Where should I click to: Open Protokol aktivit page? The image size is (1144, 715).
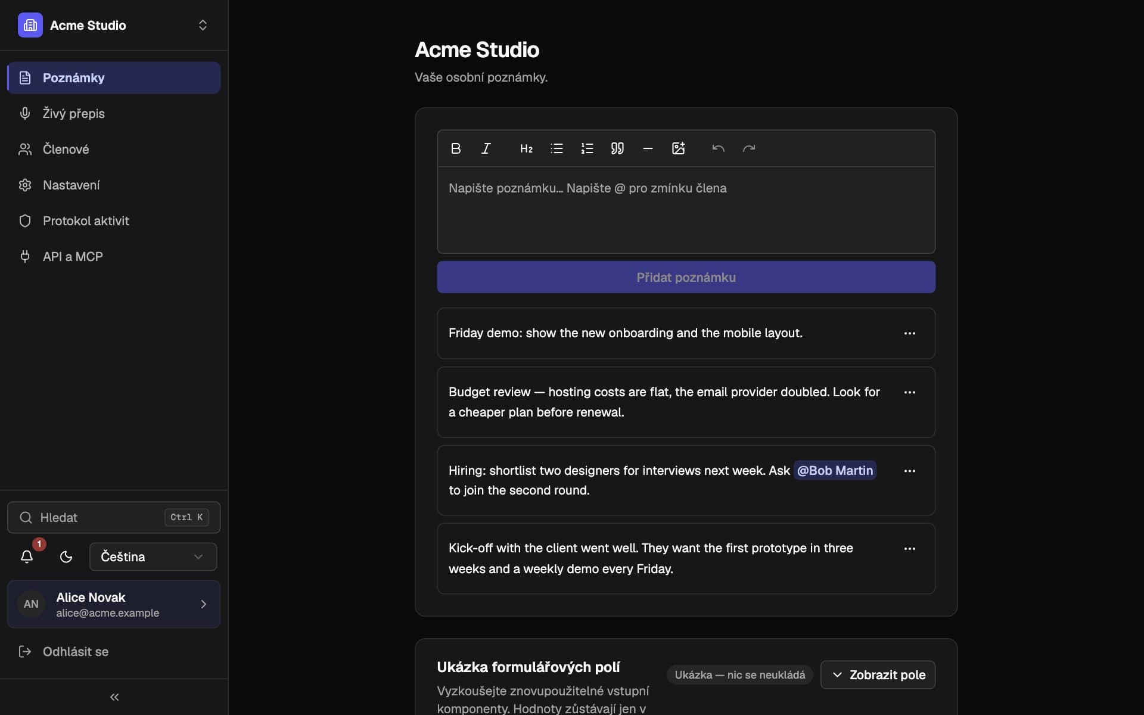coord(114,220)
